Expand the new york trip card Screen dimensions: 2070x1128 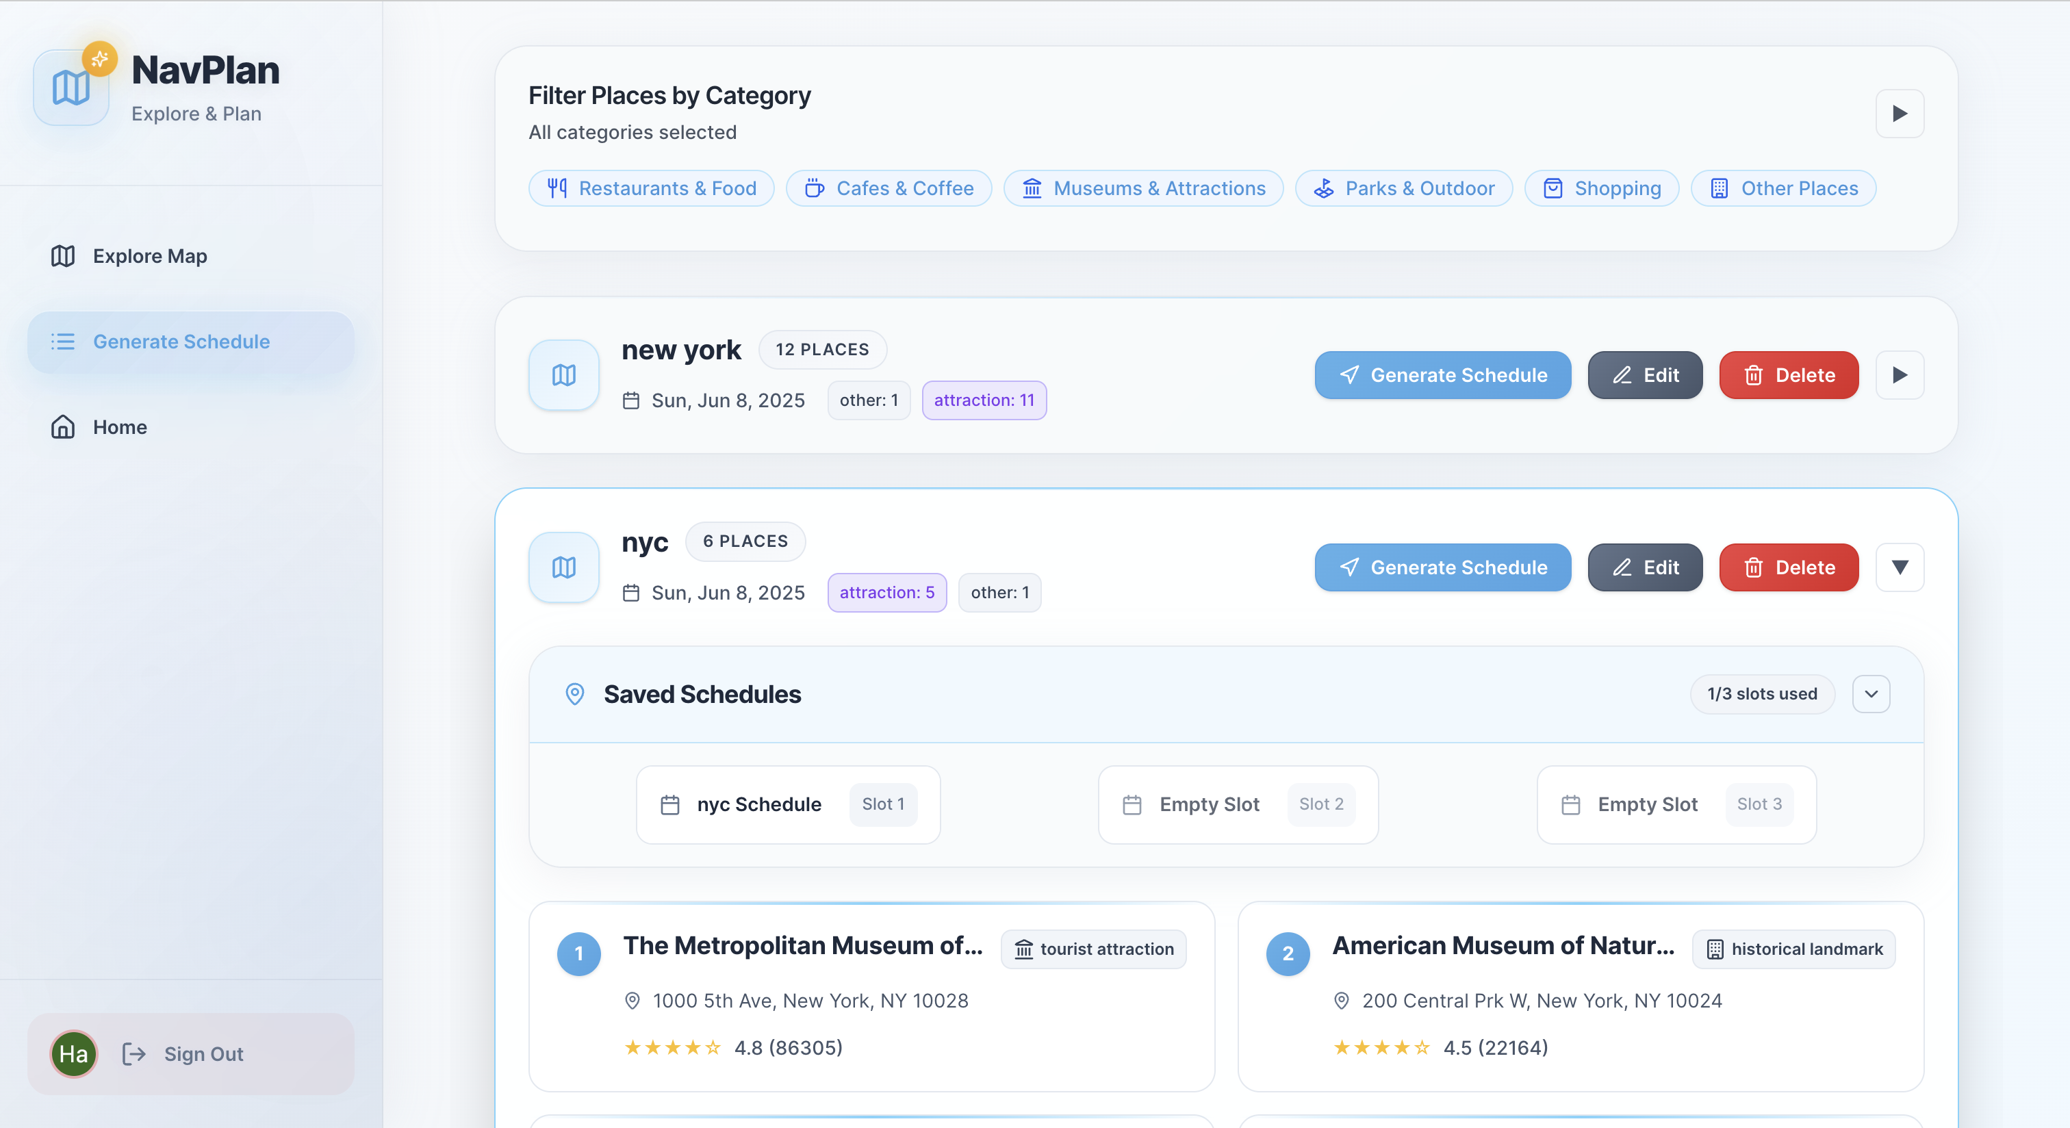click(1899, 375)
